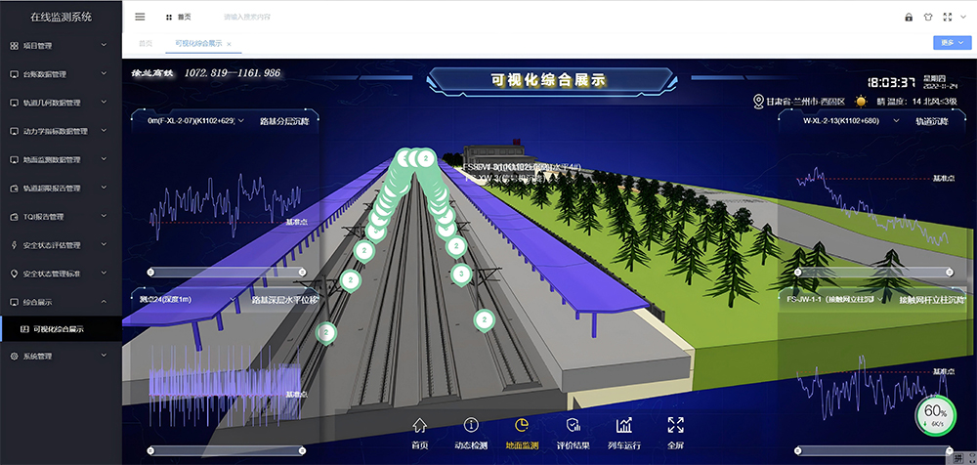Toggle the hamburger sidebar collapse icon

(x=140, y=17)
